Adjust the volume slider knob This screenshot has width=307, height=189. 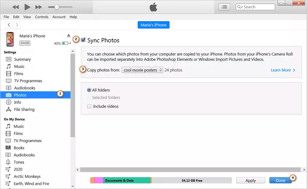tap(56, 7)
